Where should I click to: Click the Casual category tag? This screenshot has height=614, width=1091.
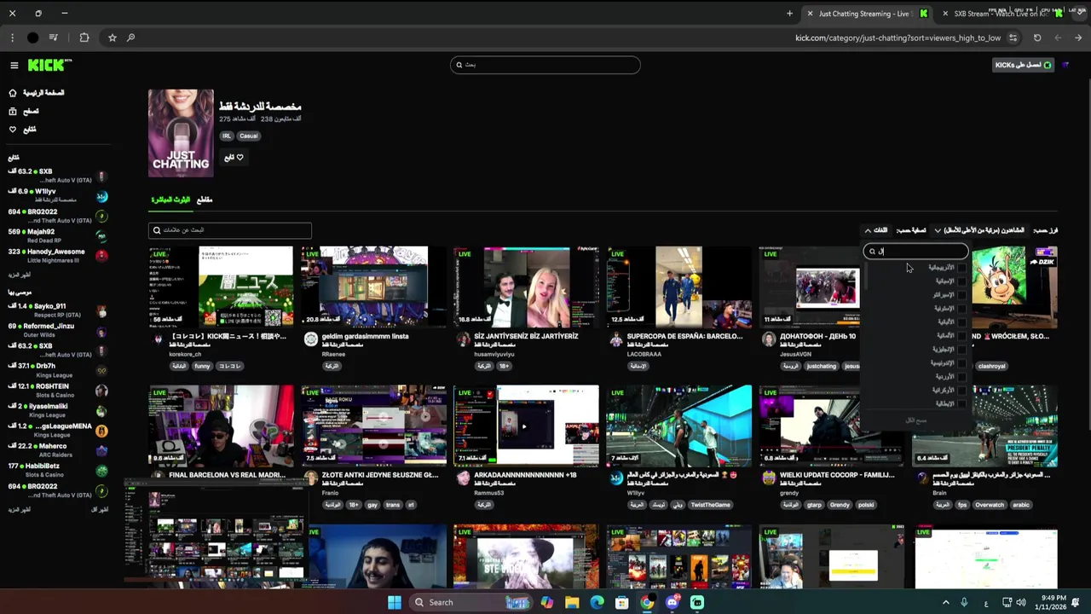[248, 136]
